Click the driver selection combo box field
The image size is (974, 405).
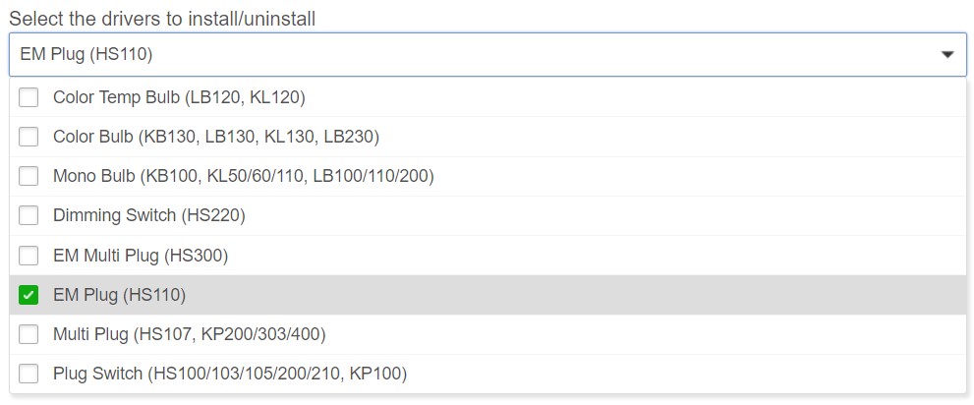pyautogui.click(x=487, y=55)
